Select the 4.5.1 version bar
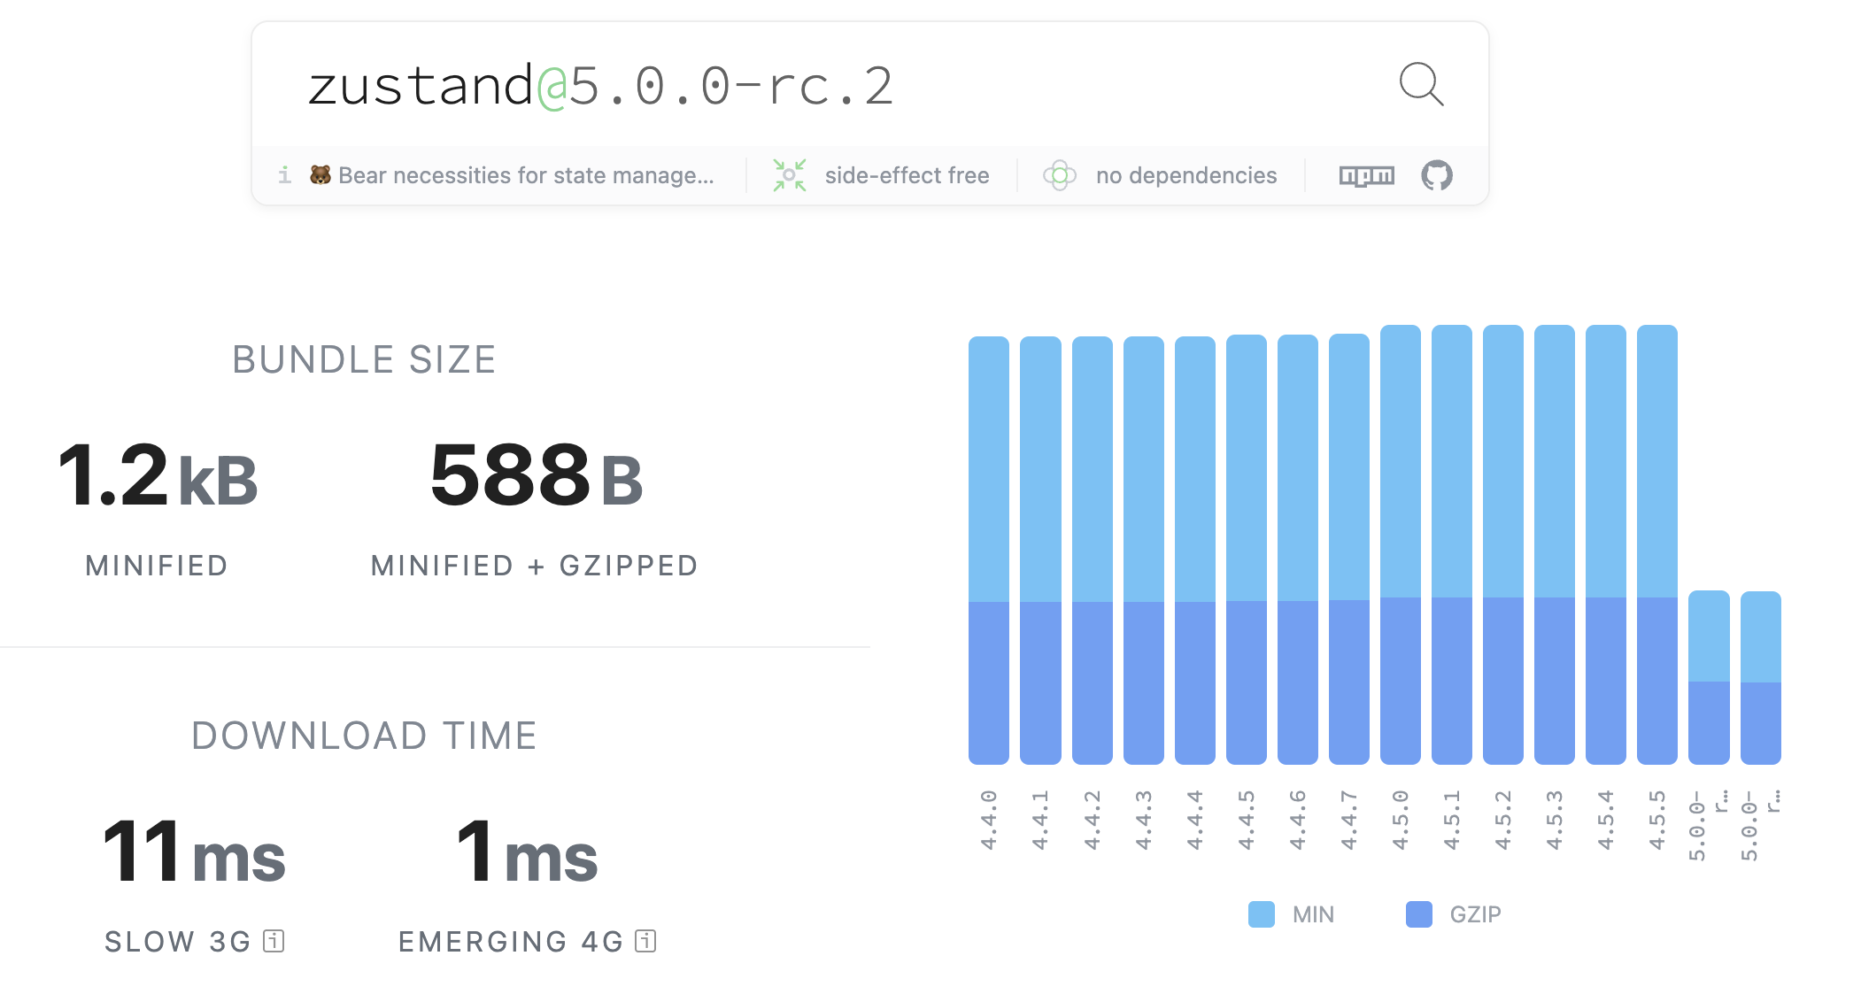The image size is (1861, 1002). click(1451, 544)
